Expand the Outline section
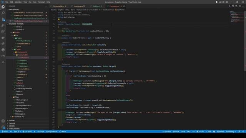The width and height of the screenshot is (246, 138). click(12, 120)
